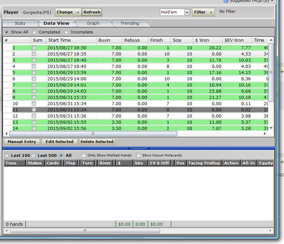Sort by the Start Time column header
Image resolution: width=284 pixels, height=244 pixels.
(x=71, y=40)
